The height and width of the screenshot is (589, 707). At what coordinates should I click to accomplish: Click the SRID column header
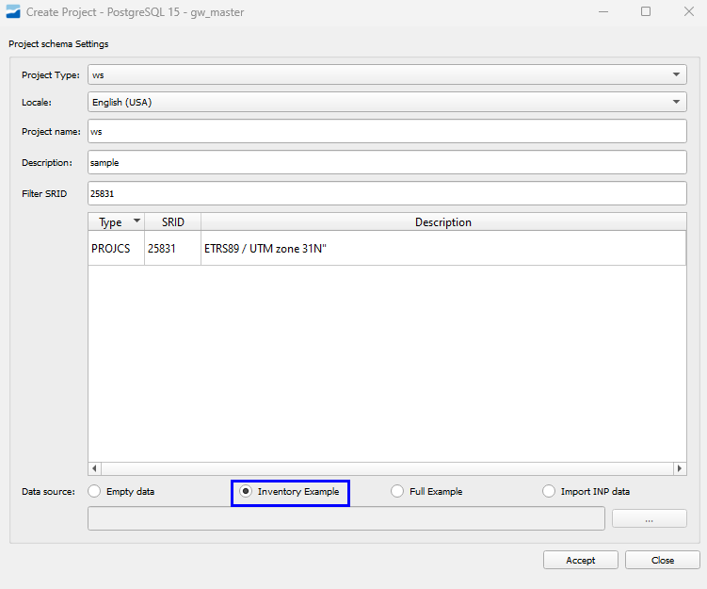pyautogui.click(x=172, y=222)
